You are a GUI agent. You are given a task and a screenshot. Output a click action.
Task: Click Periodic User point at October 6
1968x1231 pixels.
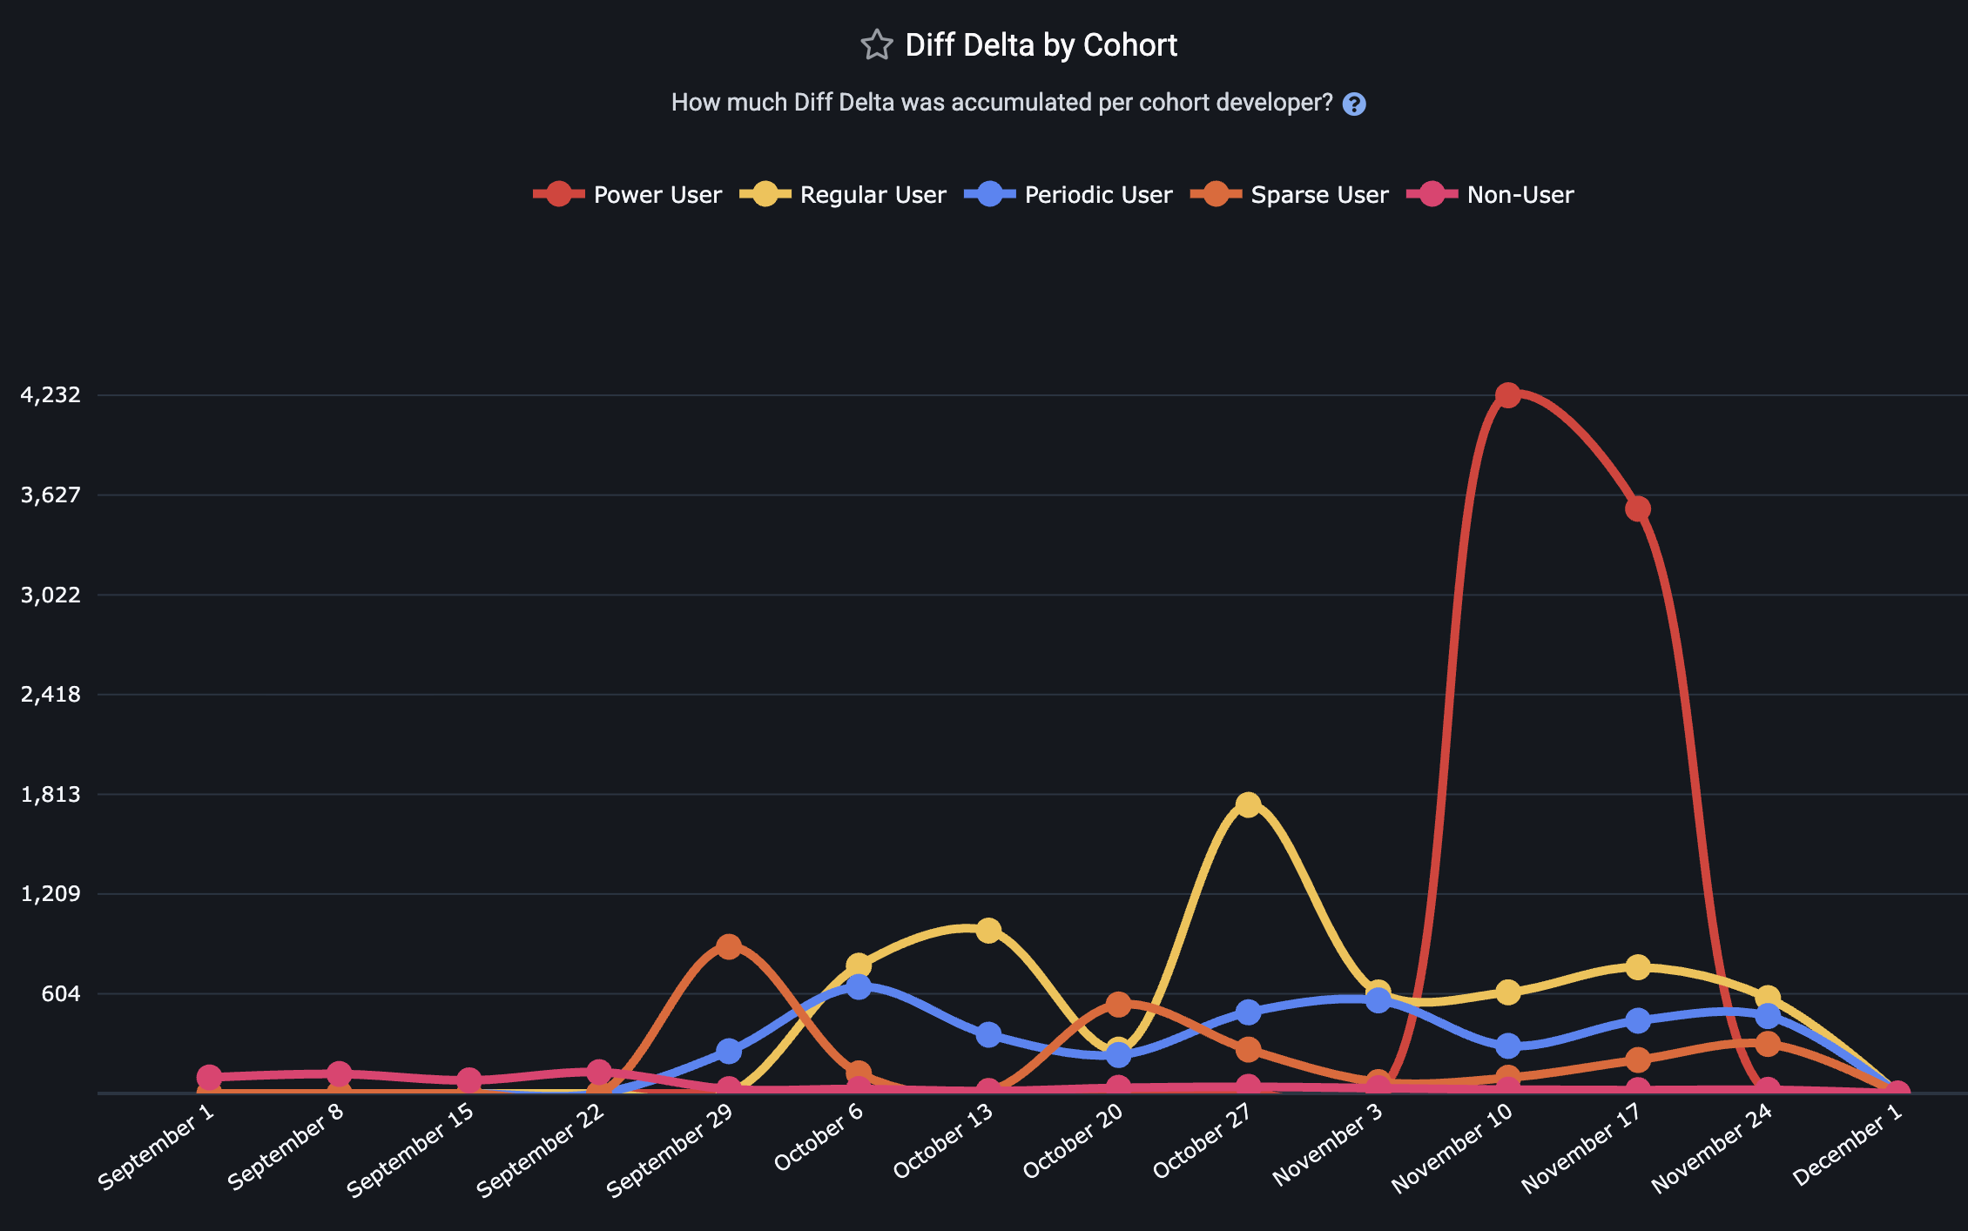(x=859, y=986)
